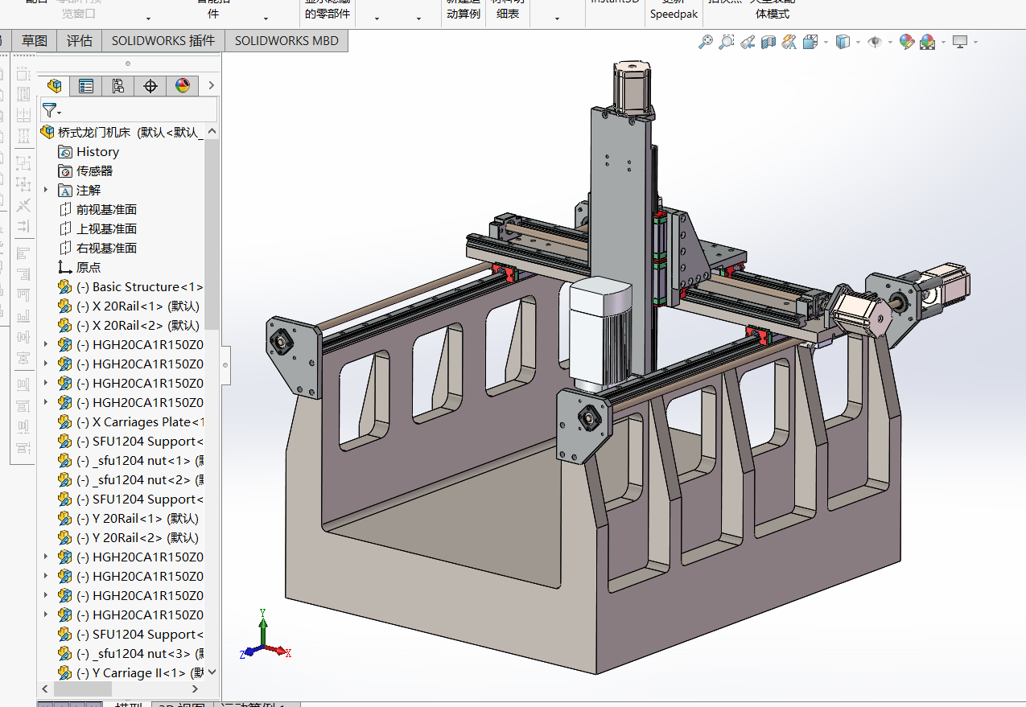
Task: Switch to the ConfigurationManager tab
Action: click(118, 86)
